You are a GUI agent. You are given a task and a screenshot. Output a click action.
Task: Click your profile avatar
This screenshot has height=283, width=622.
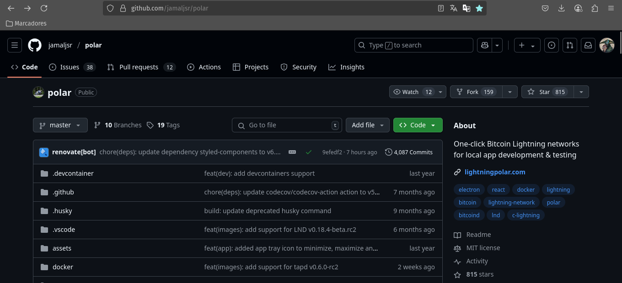point(607,45)
